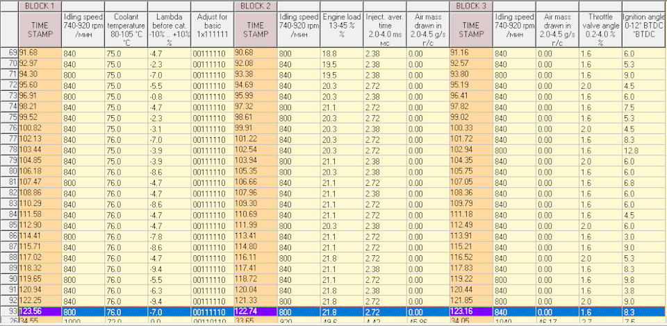Click the Coolant temperature column header

tap(126, 30)
